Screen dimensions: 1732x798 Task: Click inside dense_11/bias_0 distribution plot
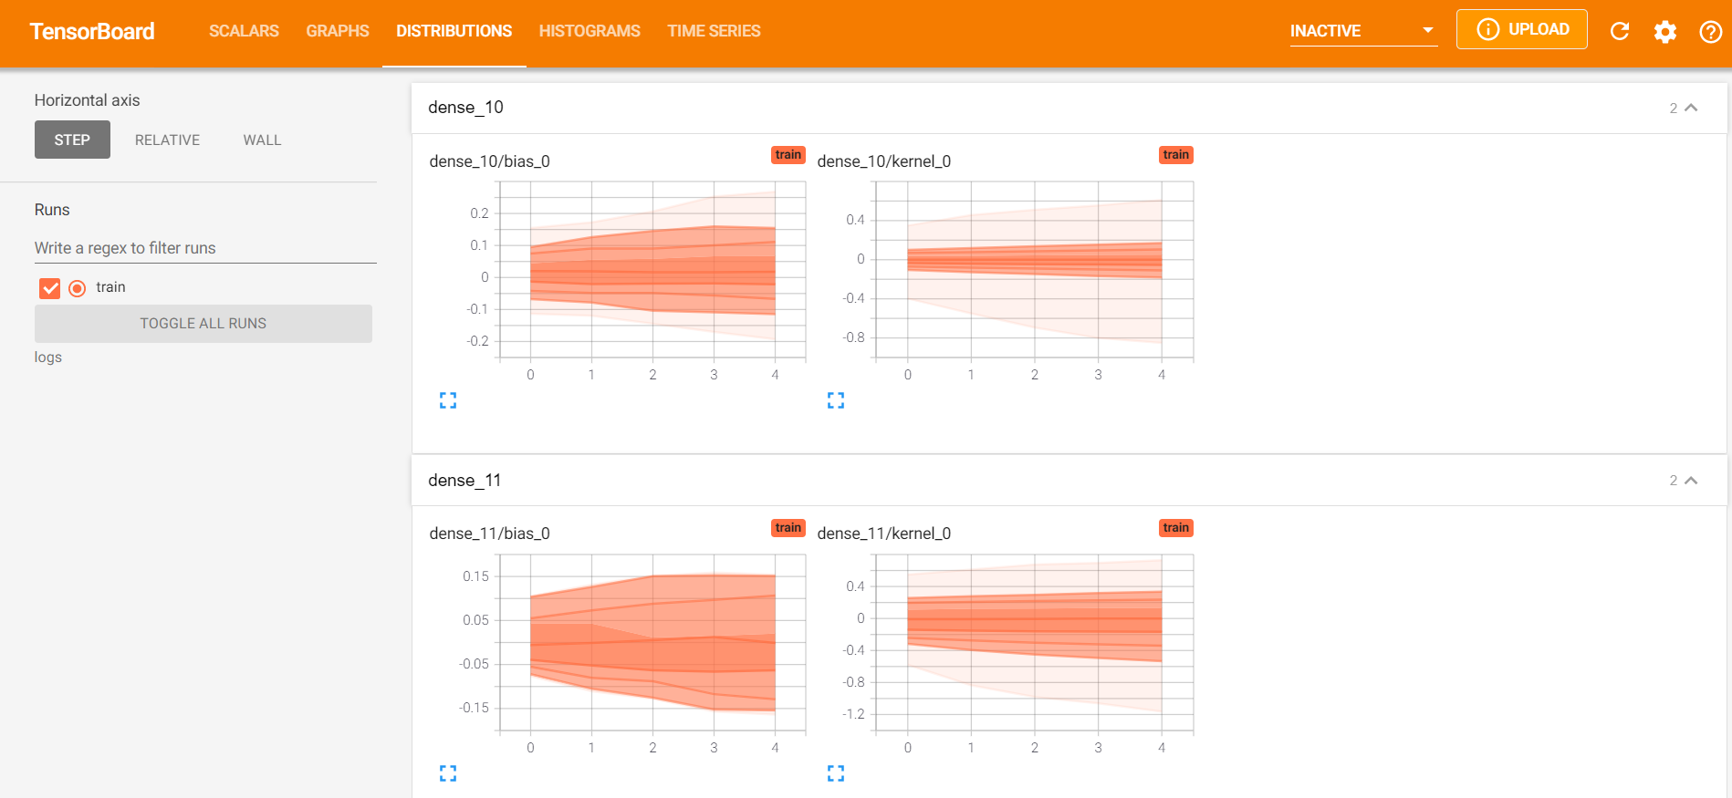[x=652, y=643]
